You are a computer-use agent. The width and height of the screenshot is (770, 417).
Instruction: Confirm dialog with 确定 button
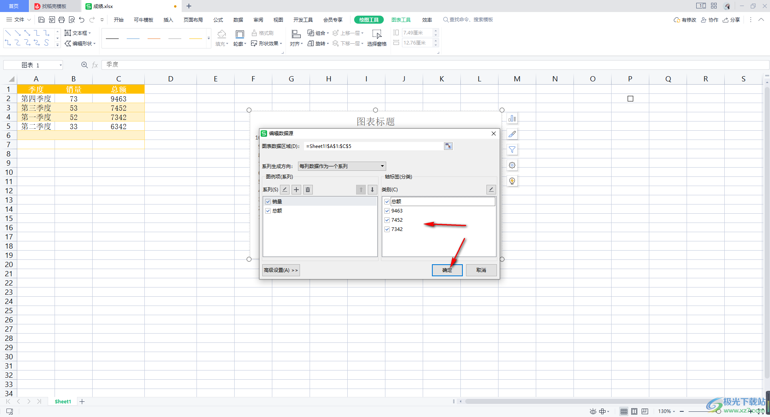tap(447, 270)
